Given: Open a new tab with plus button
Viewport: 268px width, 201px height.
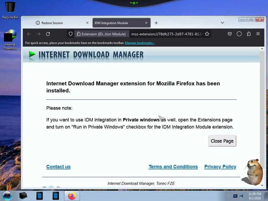Looking at the screenshot, I should 156,23.
